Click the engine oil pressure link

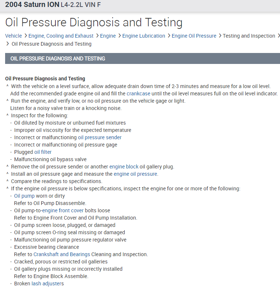135,174
